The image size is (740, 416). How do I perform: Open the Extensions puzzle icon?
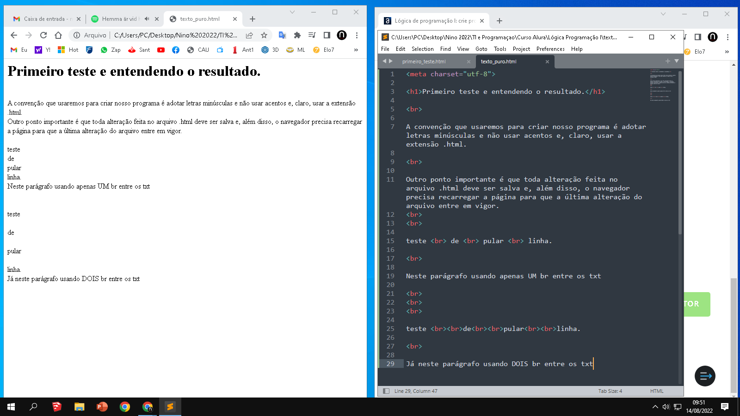(x=297, y=35)
